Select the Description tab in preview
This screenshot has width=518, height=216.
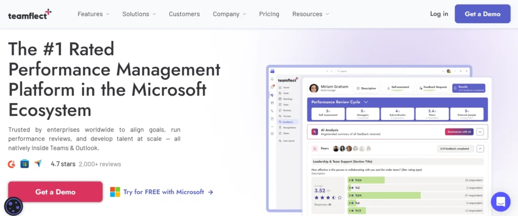point(366,88)
